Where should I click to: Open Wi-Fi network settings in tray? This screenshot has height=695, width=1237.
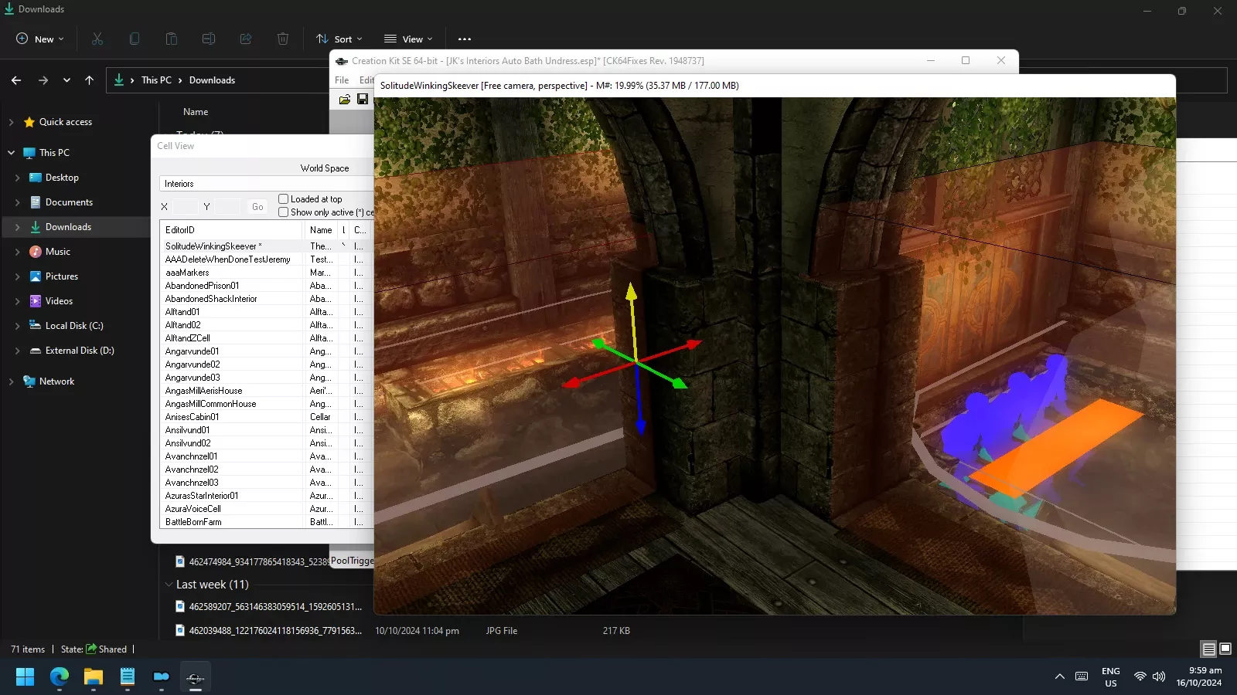pyautogui.click(x=1140, y=676)
